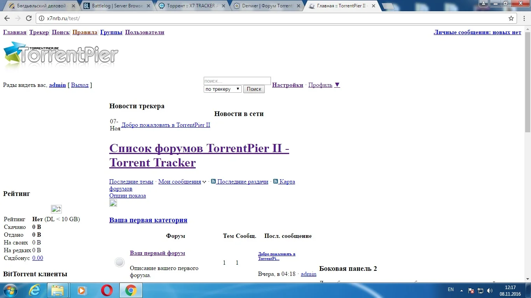Open the Мои сообщения link
The image size is (531, 298).
click(x=180, y=182)
